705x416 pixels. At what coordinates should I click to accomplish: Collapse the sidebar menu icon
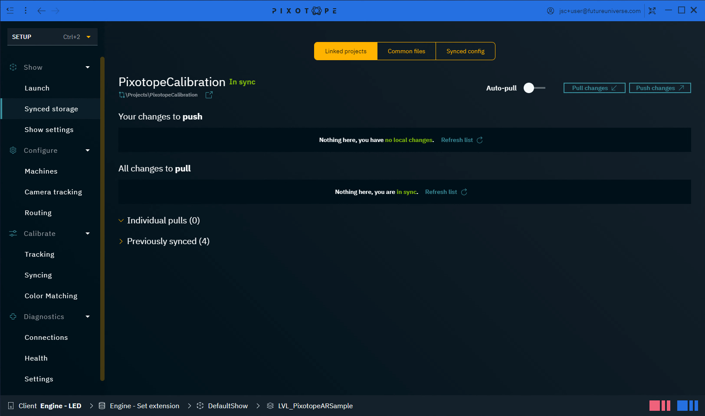point(10,10)
